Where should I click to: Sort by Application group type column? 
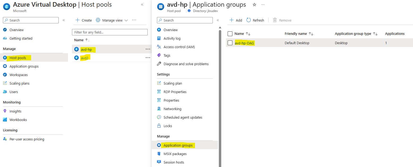click(x=356, y=34)
